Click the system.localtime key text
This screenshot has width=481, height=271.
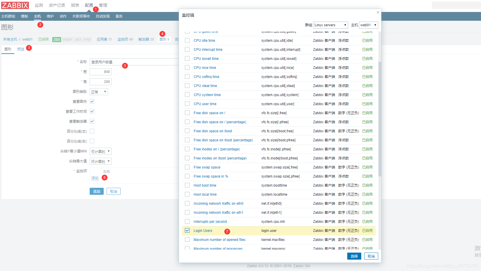tap(274, 194)
